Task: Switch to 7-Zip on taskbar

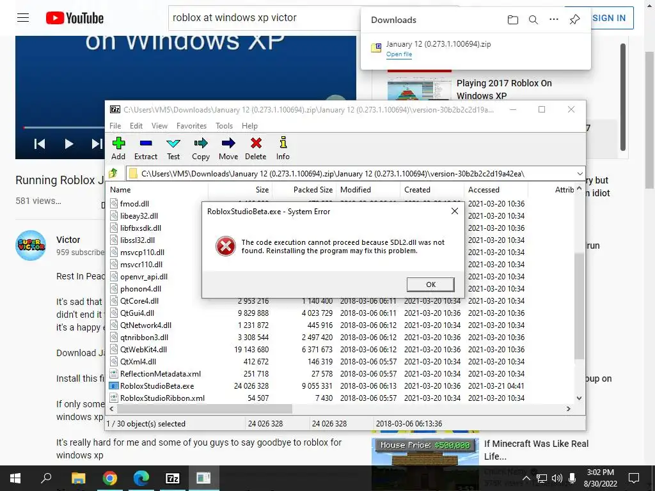Action: click(173, 478)
